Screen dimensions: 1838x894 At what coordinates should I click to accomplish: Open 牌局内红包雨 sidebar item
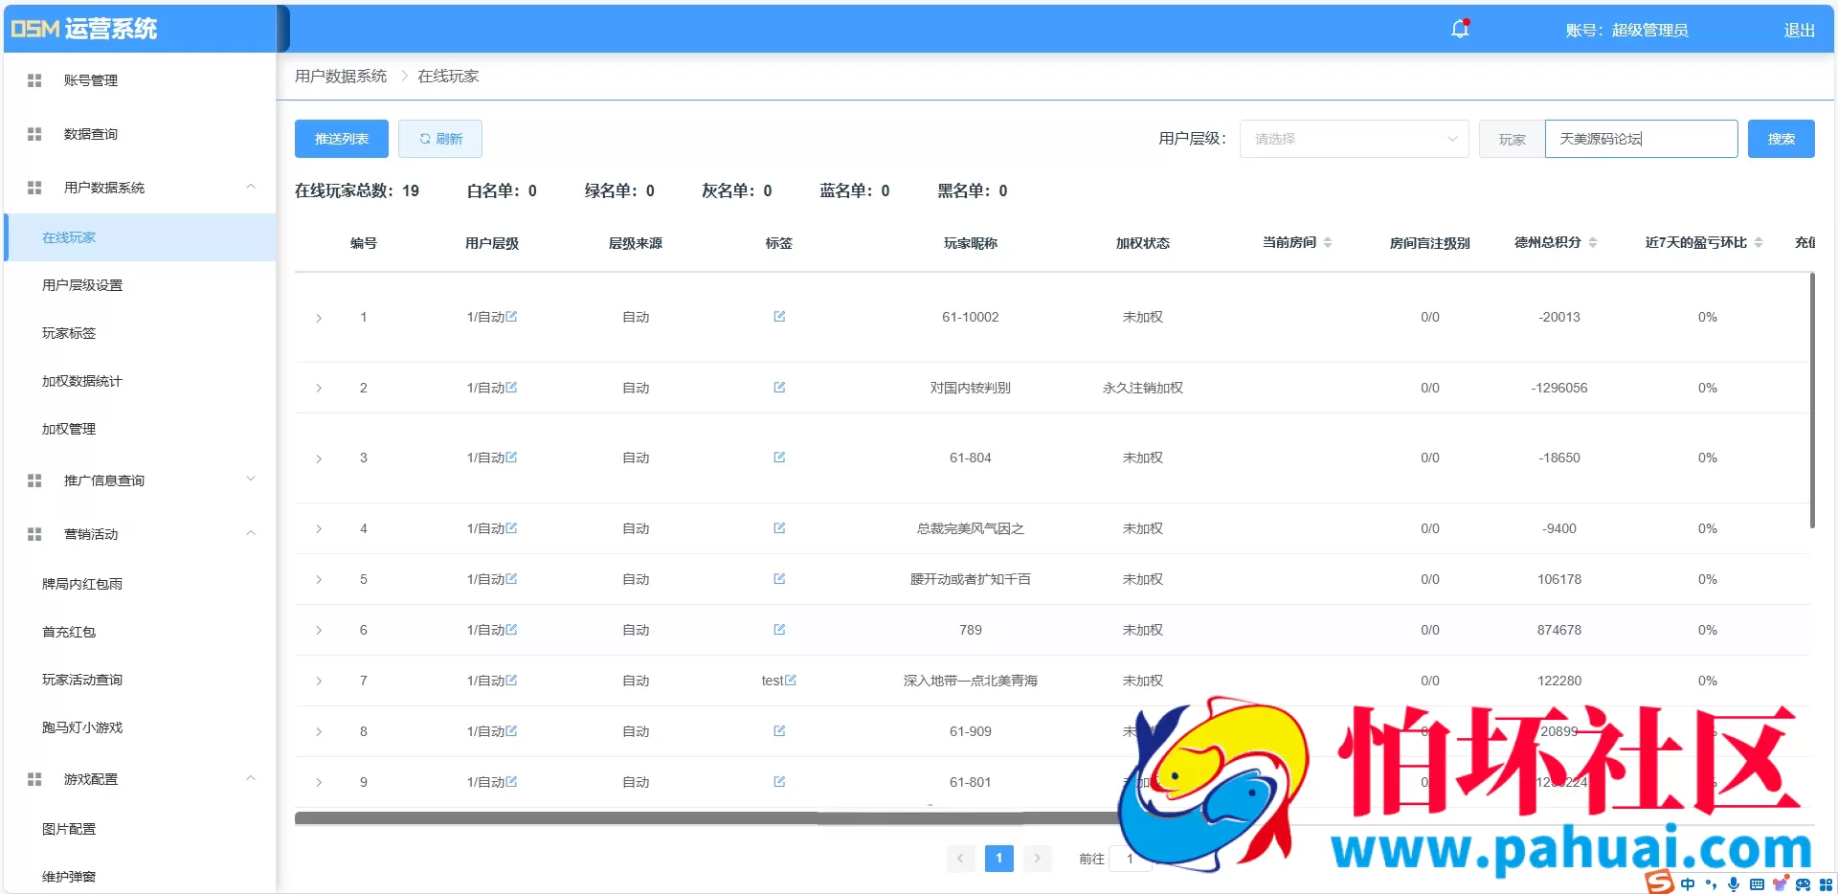(82, 584)
